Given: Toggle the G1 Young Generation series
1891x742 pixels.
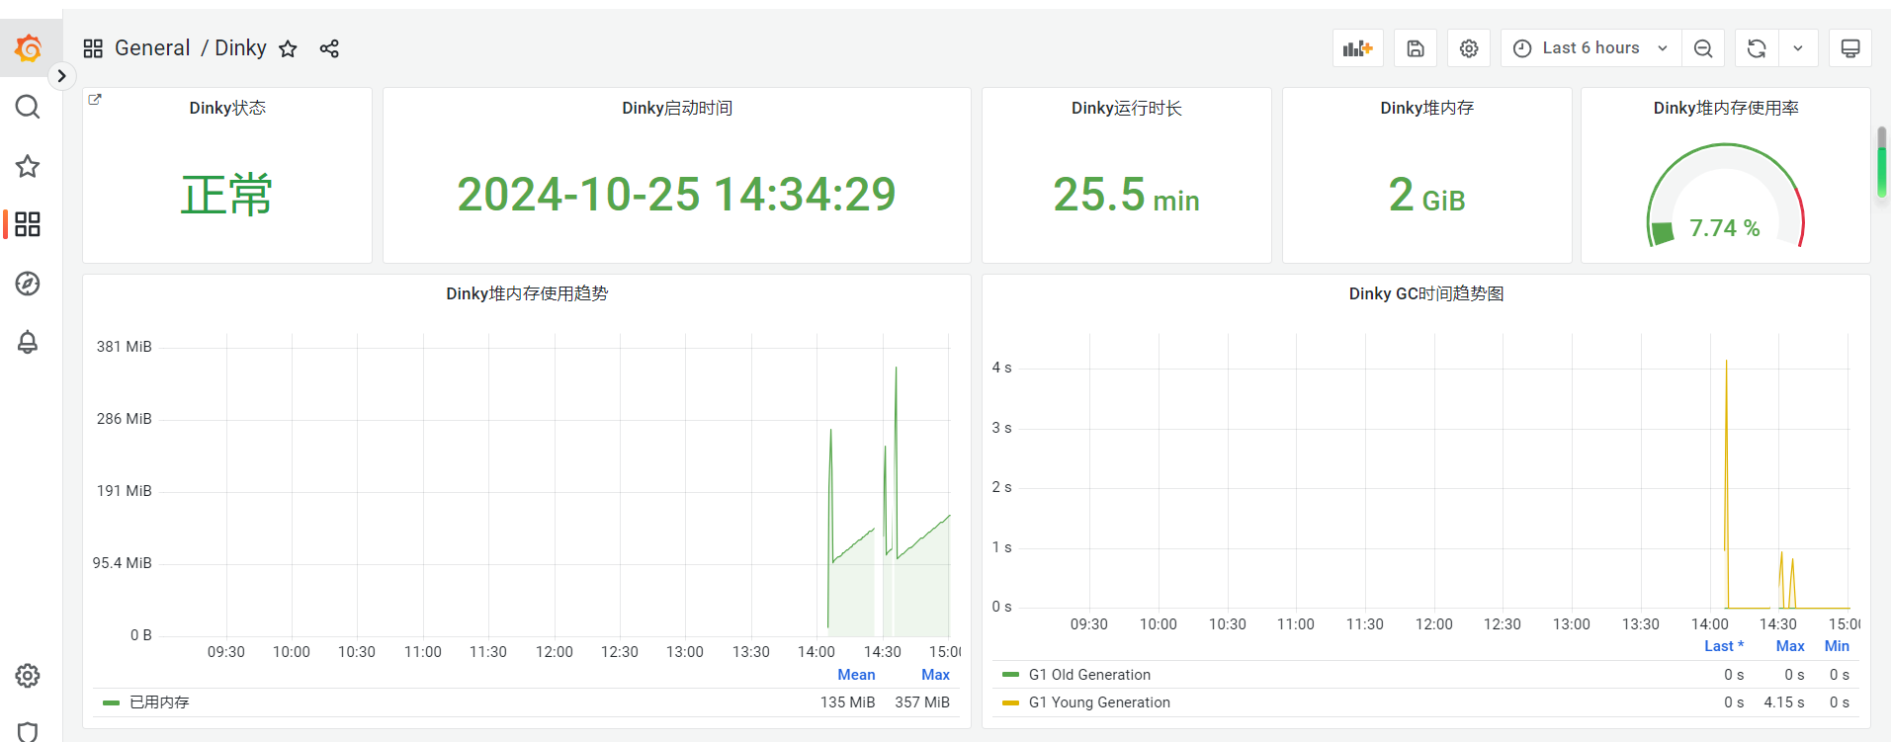Looking at the screenshot, I should click(x=1099, y=702).
